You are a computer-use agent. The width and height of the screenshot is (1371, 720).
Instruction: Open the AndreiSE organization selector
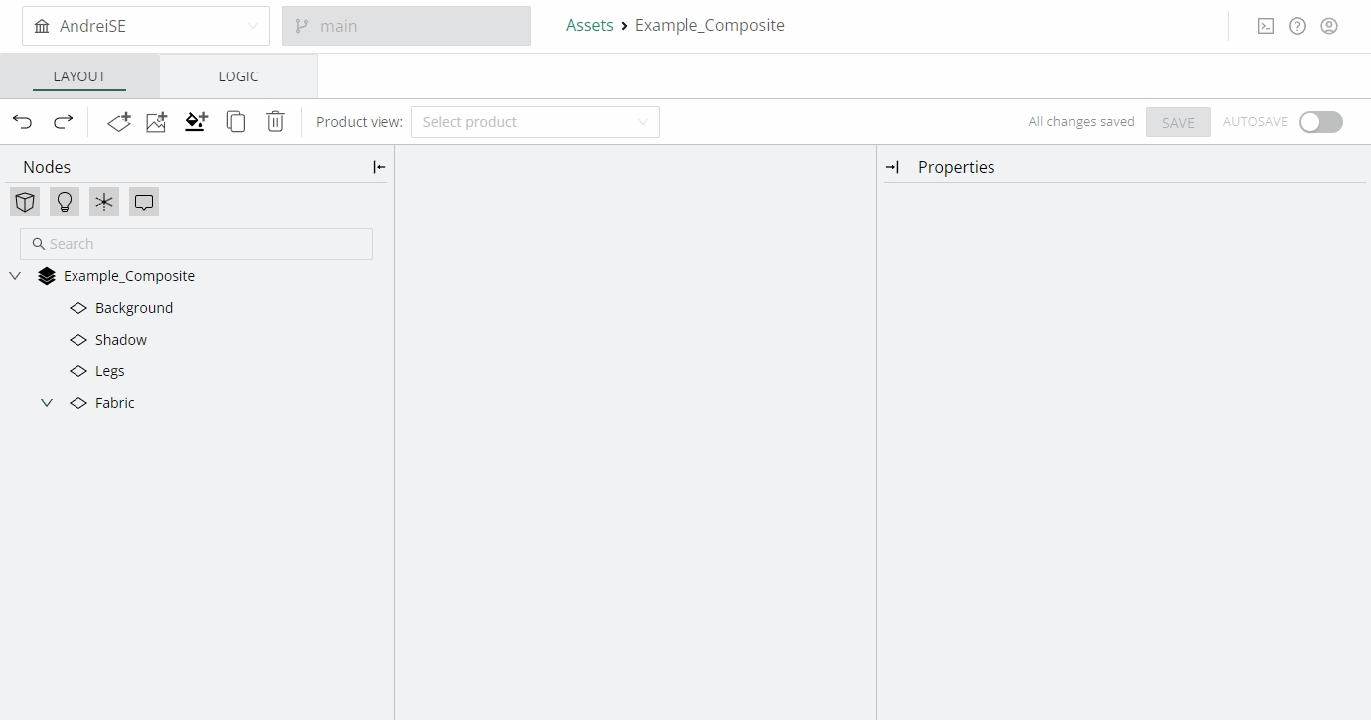click(x=146, y=26)
